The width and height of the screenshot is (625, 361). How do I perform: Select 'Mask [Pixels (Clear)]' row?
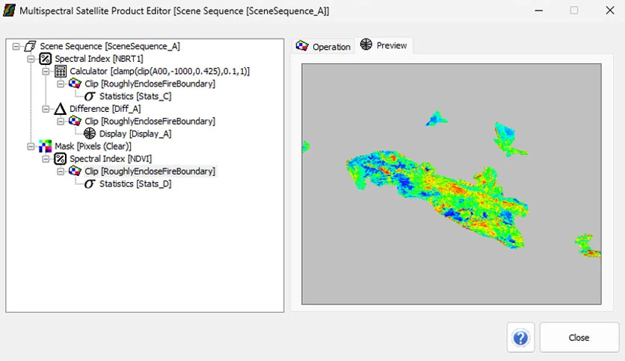point(93,146)
